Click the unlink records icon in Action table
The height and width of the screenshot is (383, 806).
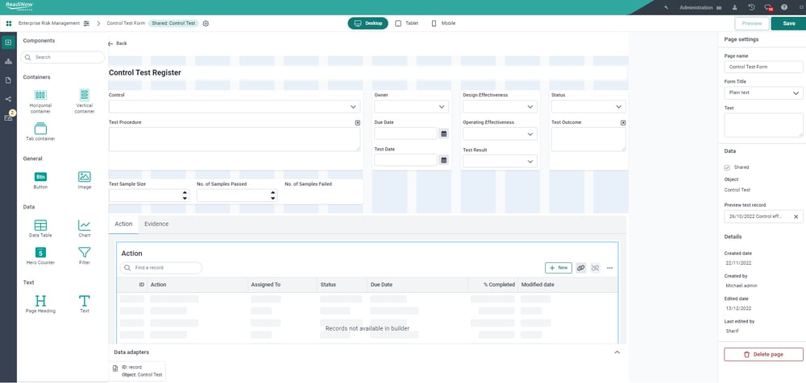[x=596, y=268]
